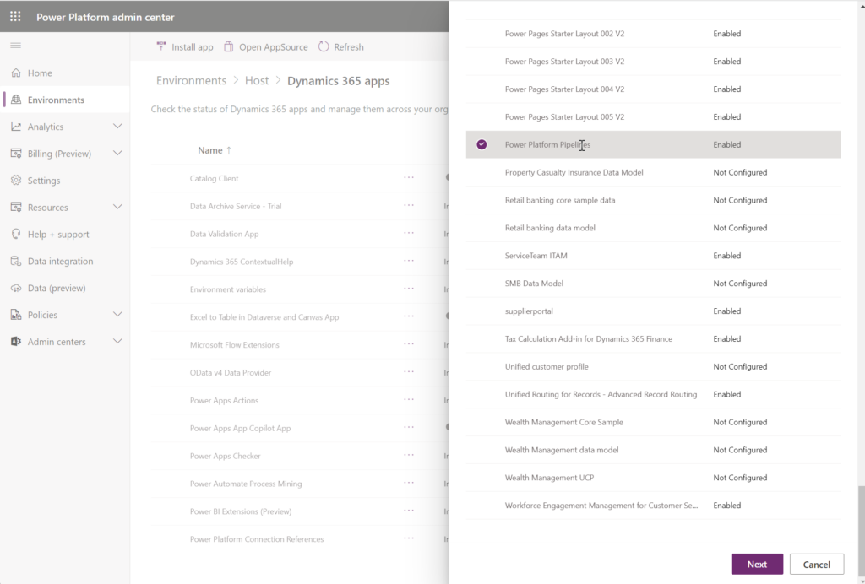Open the app launcher waffle icon
Image resolution: width=865 pixels, height=584 pixels.
coord(15,17)
